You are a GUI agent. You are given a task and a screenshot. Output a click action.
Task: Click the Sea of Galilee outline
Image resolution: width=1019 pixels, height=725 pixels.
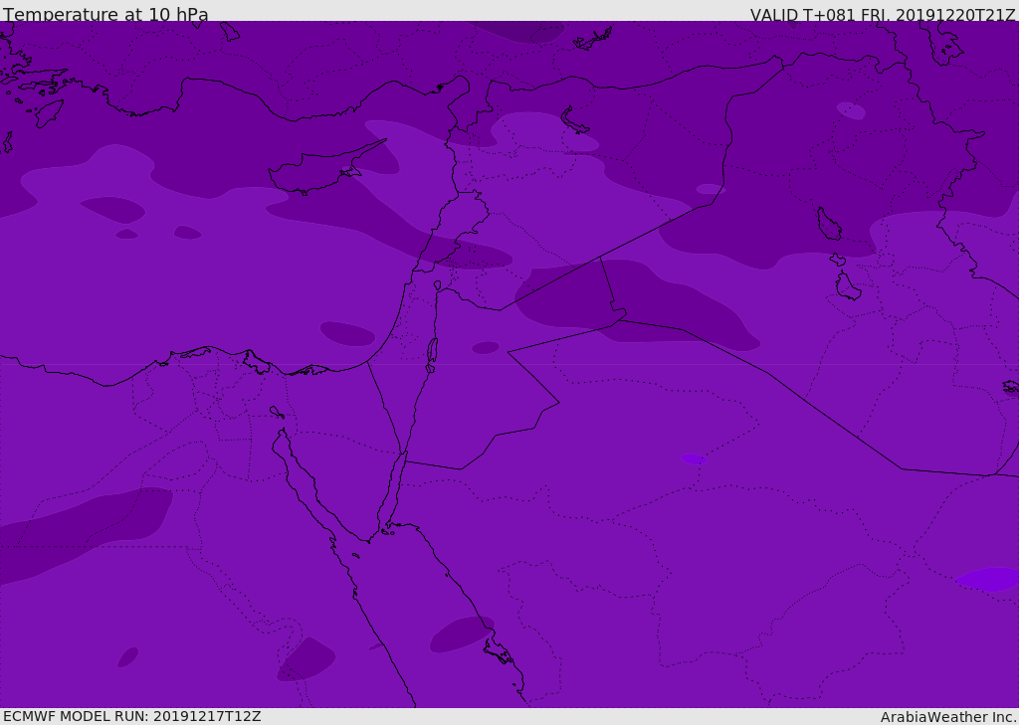tap(437, 285)
